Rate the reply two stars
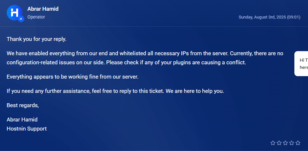 [x=279, y=143]
